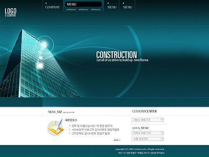Click the second submenu link
Screen dimensions: 209x157
pyautogui.click(x=83, y=10)
